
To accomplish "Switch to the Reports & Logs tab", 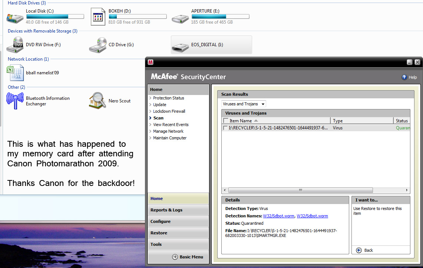I will point(178,210).
